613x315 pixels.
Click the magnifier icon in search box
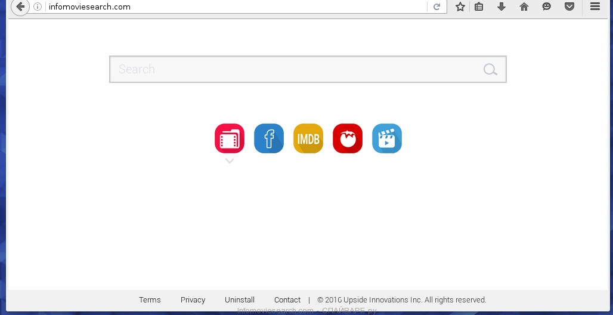click(x=490, y=70)
